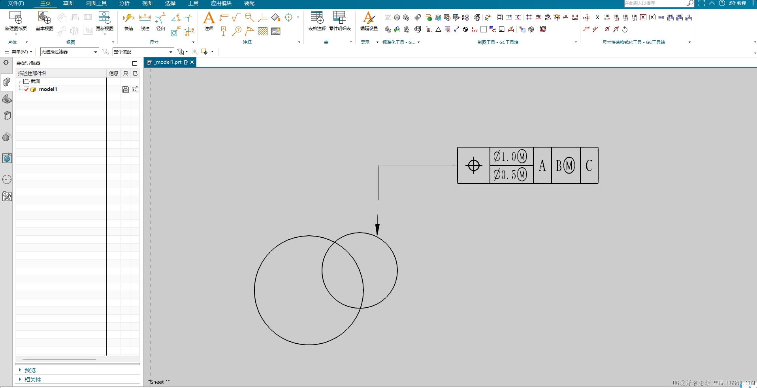
Task: Open the 无选择过滤器 selection filter dropdown
Action: click(69, 52)
